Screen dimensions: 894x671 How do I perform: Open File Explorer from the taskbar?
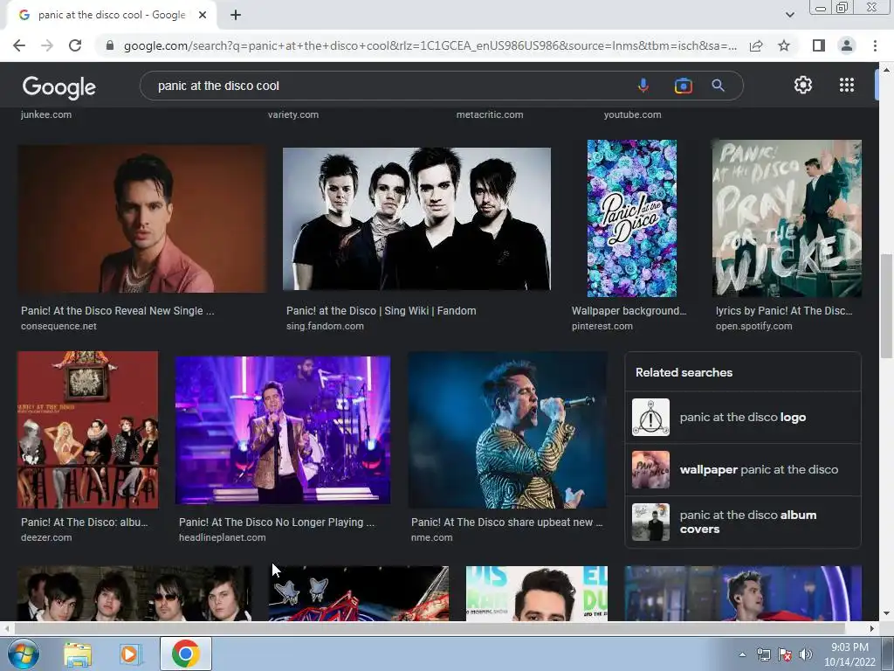[78, 654]
